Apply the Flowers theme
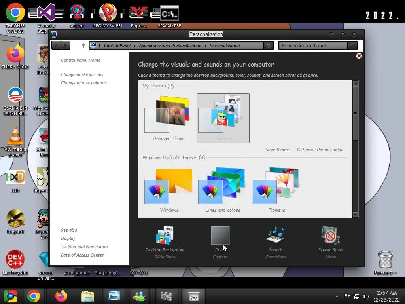The image size is (405, 304). (276, 190)
